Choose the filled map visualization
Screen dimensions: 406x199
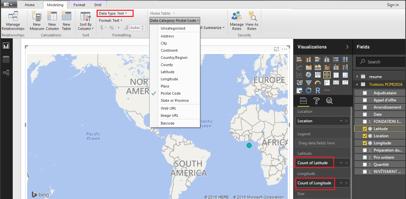point(299,83)
